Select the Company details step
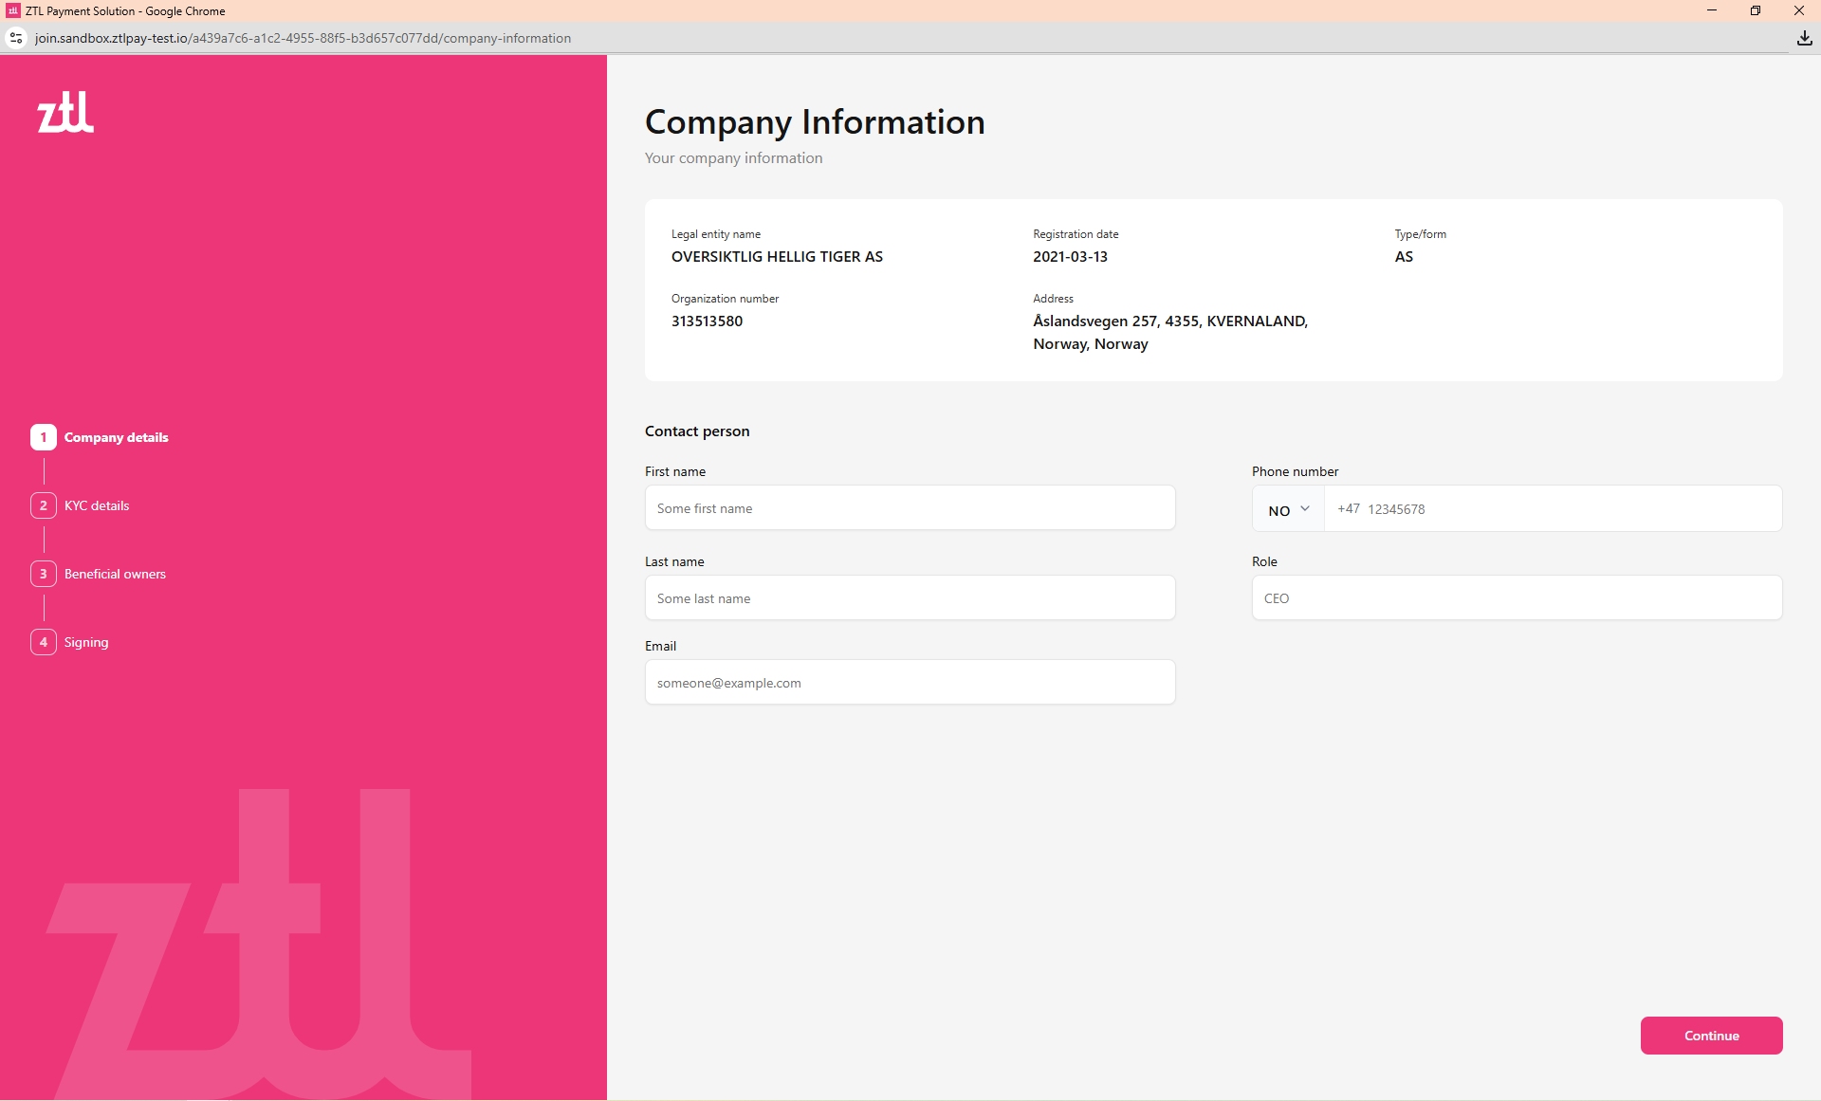Image resolution: width=1821 pixels, height=1101 pixels. pos(116,437)
